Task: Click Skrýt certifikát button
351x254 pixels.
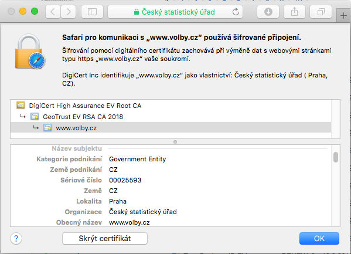Action: pyautogui.click(x=105, y=238)
